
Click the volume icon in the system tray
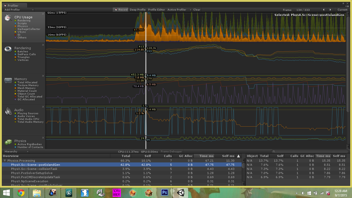[x=303, y=193]
